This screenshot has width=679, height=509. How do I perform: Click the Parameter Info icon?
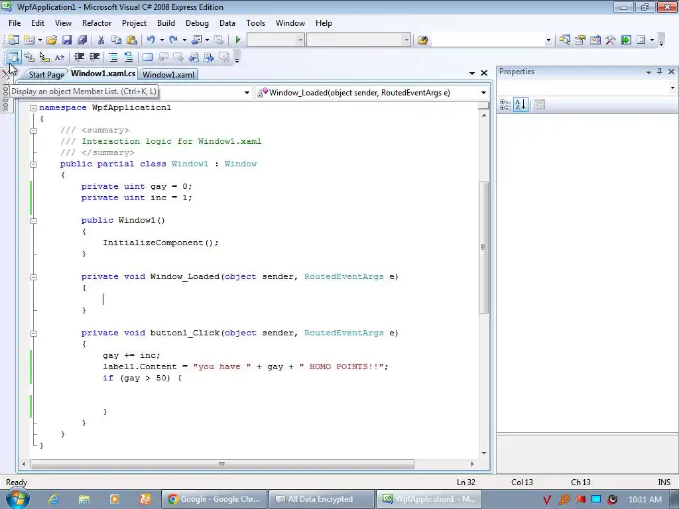tap(29, 57)
